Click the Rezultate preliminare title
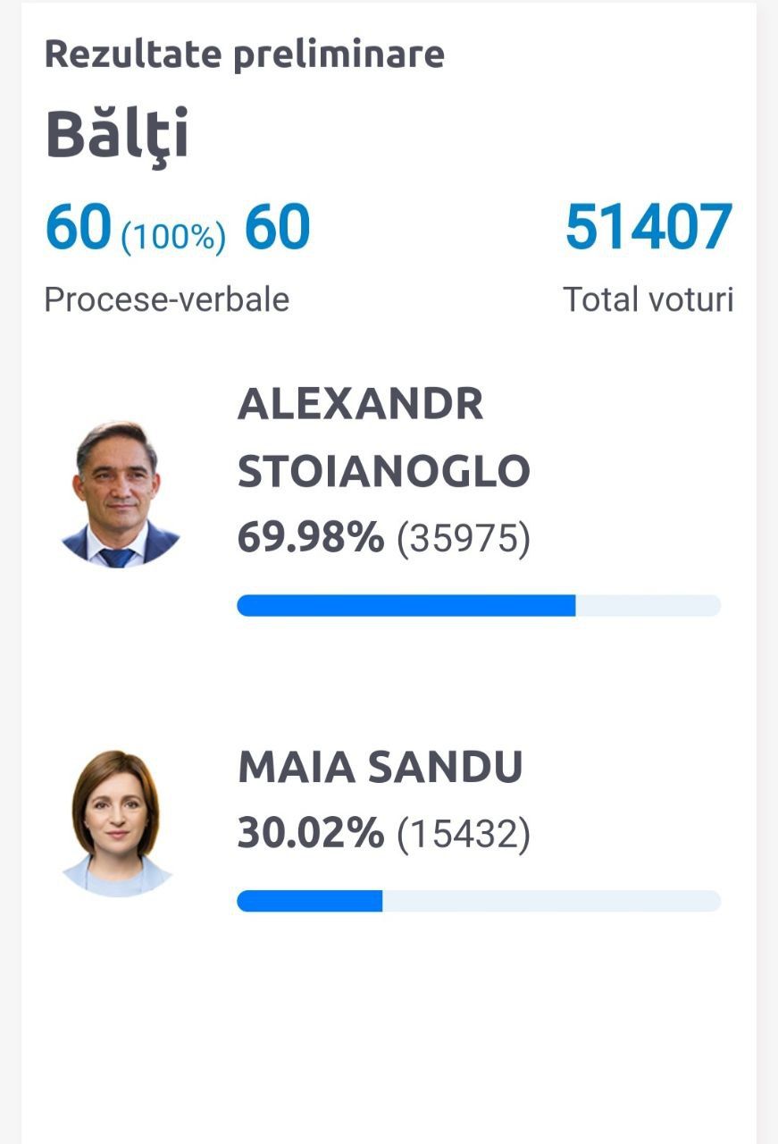Image resolution: width=778 pixels, height=1144 pixels. click(x=245, y=54)
